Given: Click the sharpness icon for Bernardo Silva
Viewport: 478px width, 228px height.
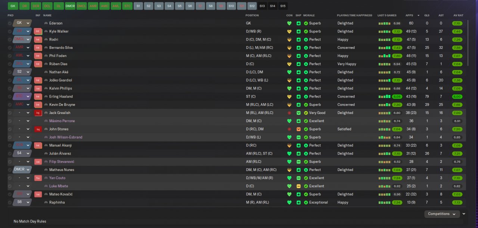Looking at the screenshot, I should (299, 48).
